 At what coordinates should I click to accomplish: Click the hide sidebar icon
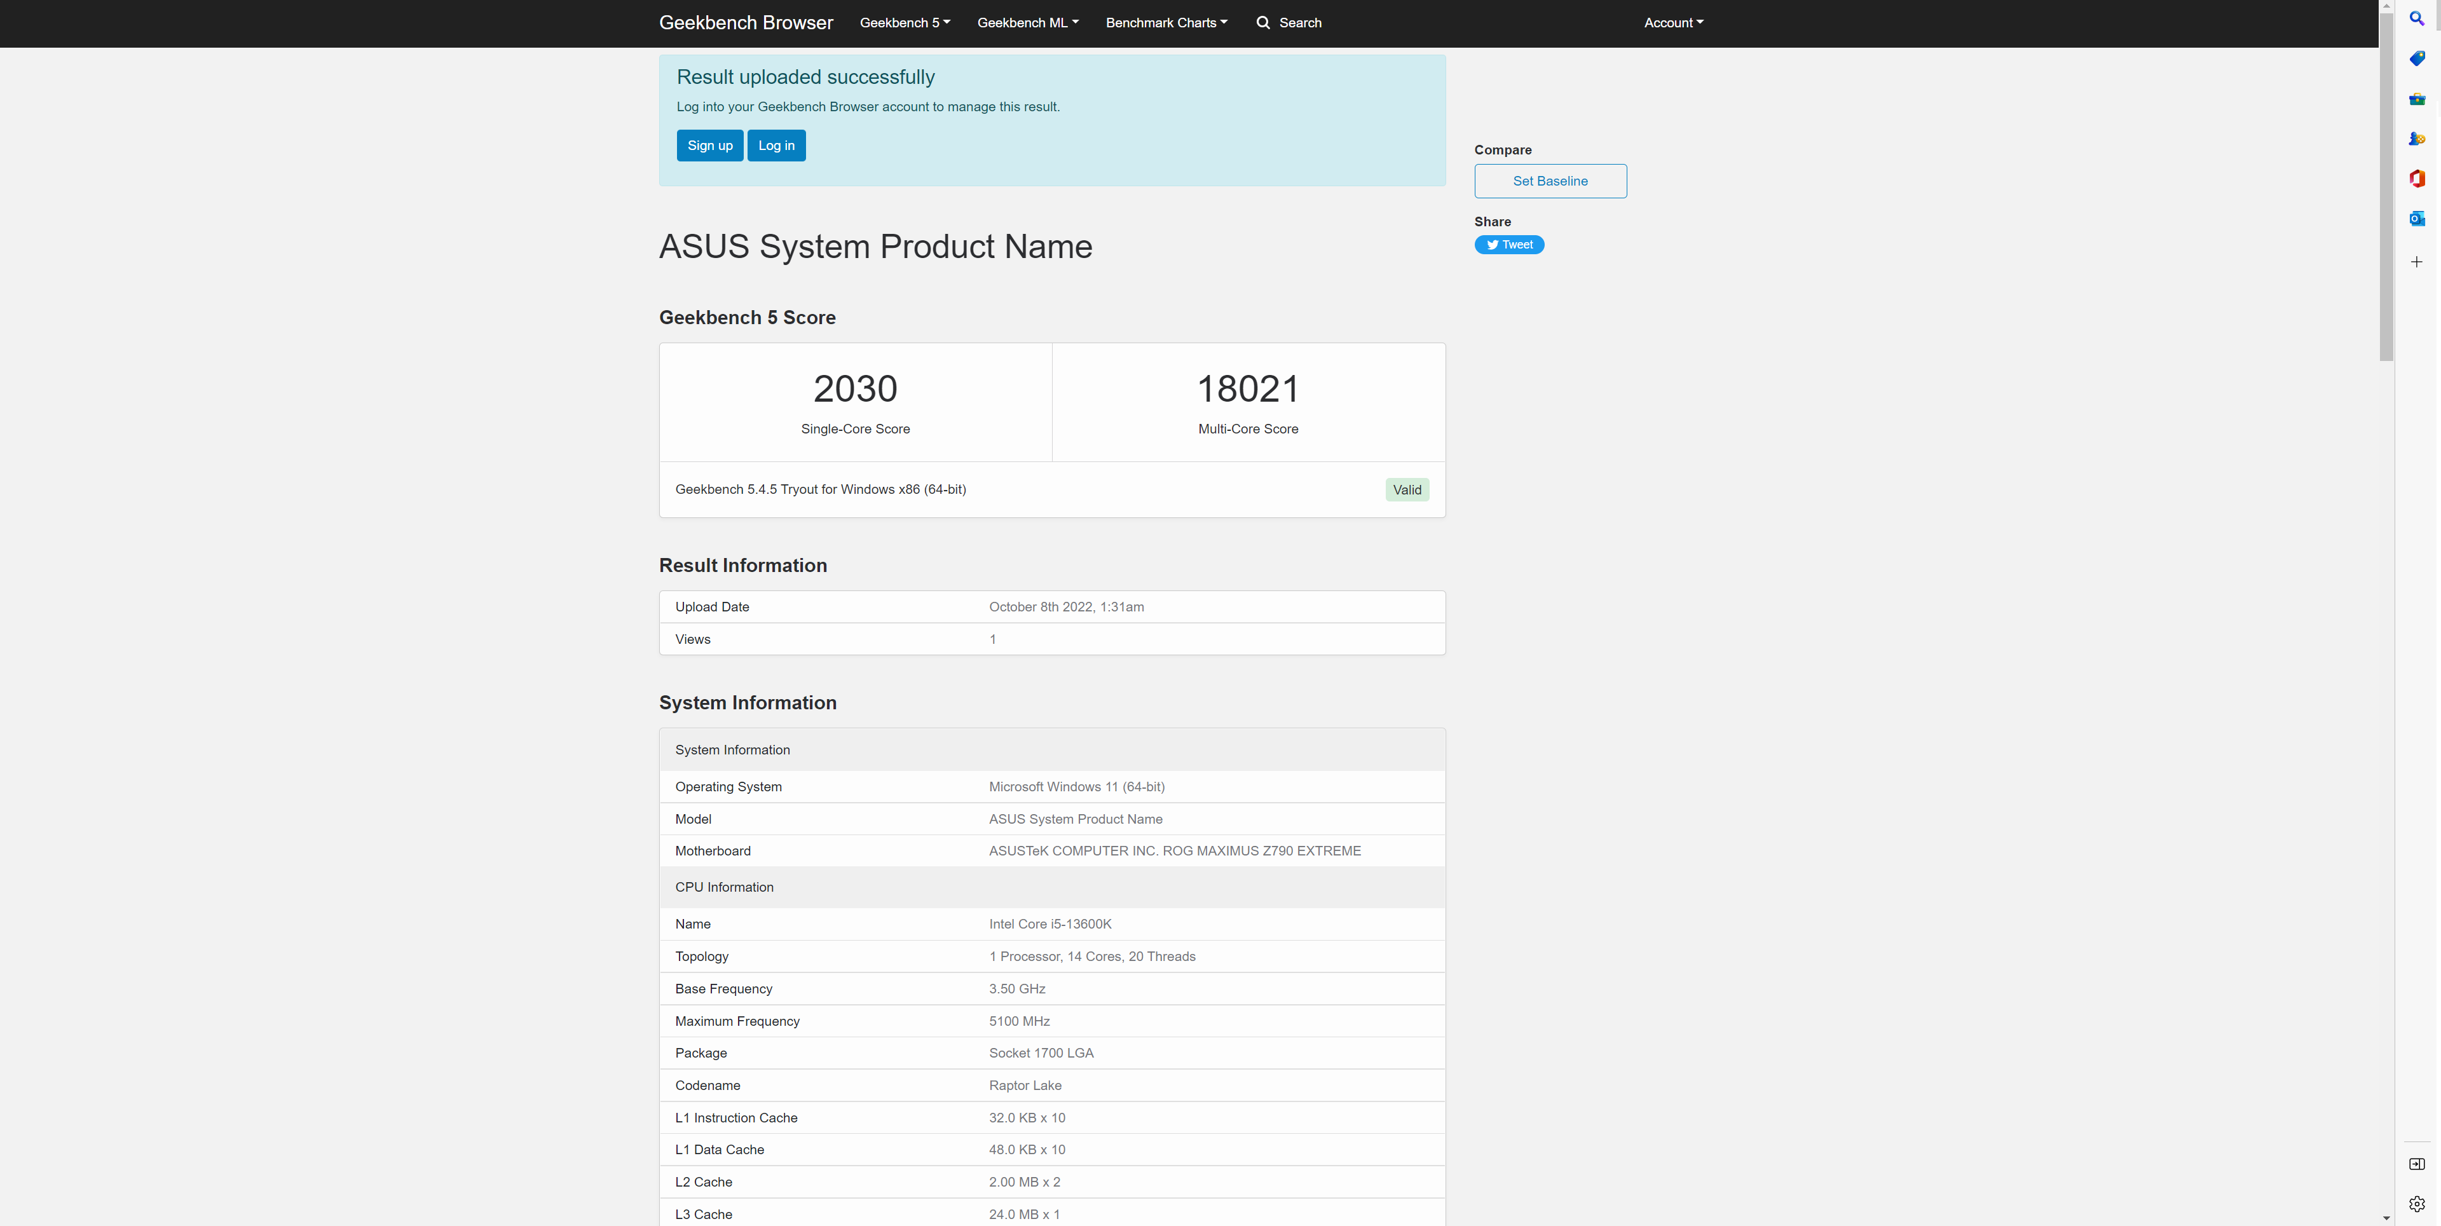(2416, 1164)
